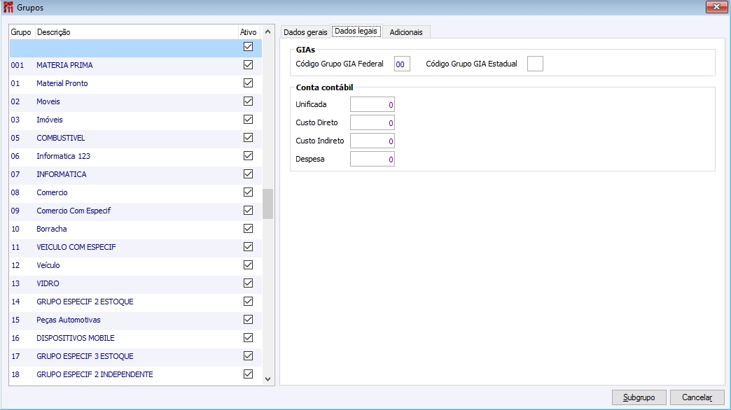
Task: Toggle Ativo checkbox for Material Pronto
Action: (248, 83)
